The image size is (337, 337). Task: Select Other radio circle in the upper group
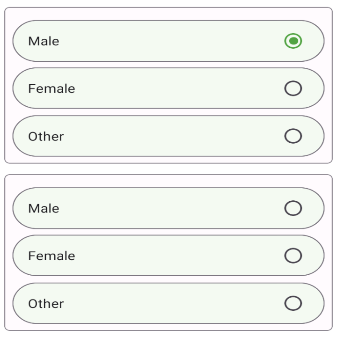point(293,136)
